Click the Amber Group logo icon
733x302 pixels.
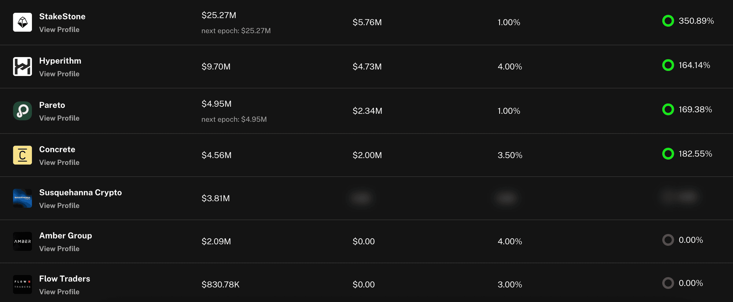(22, 241)
